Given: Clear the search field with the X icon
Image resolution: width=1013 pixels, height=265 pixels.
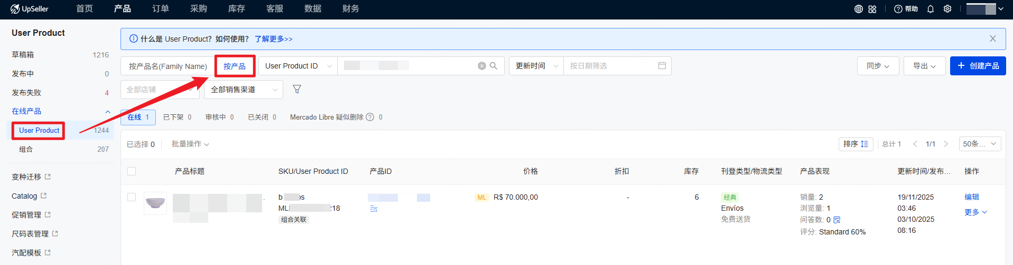Looking at the screenshot, I should [481, 66].
